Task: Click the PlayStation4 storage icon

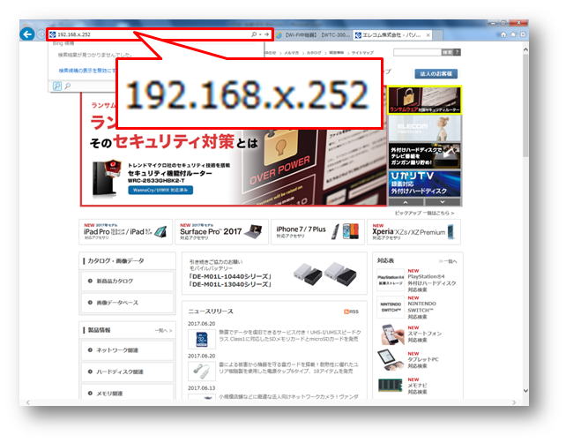Action: (x=391, y=281)
